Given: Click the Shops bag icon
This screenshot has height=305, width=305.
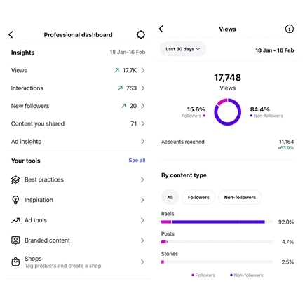Looking at the screenshot, I should [15, 262].
